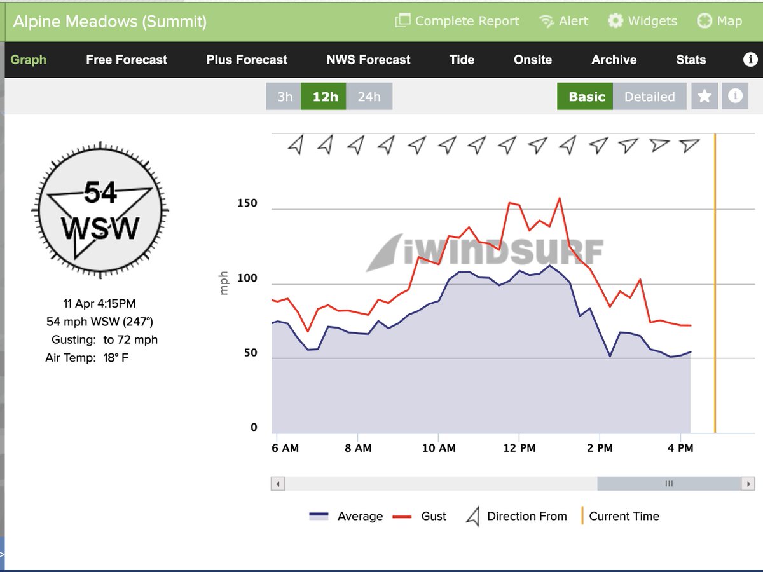Click the Gusting to 72 mph text
This screenshot has width=763, height=572.
[x=104, y=340]
